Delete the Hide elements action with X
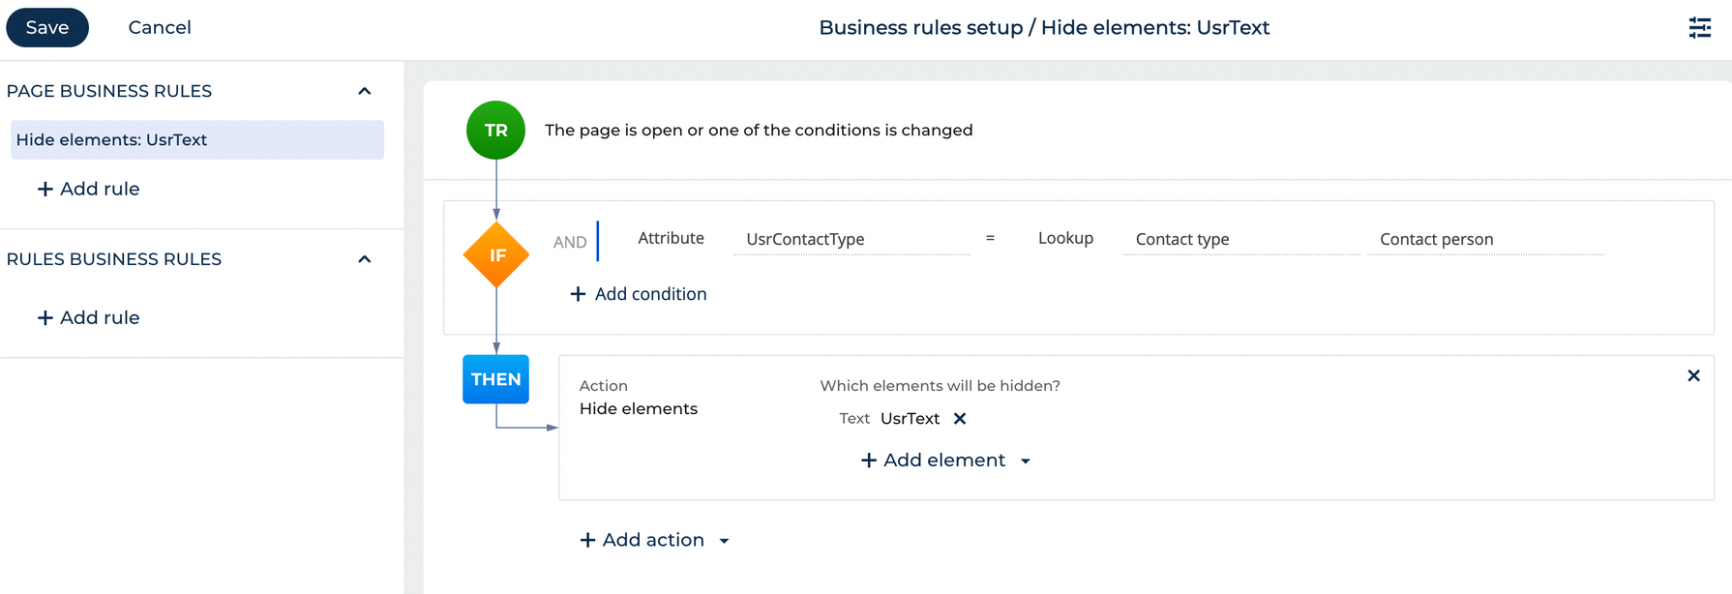The height and width of the screenshot is (594, 1732). (x=1693, y=375)
